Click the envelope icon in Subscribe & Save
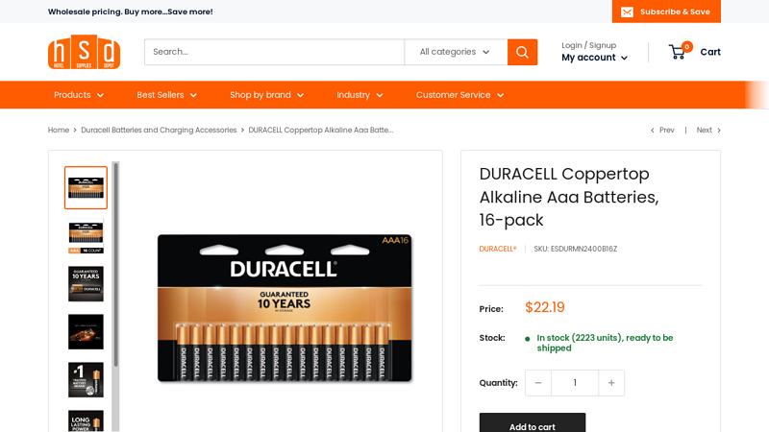769x432 pixels. click(628, 12)
